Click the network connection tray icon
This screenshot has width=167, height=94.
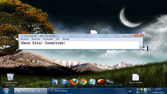pos(138,89)
